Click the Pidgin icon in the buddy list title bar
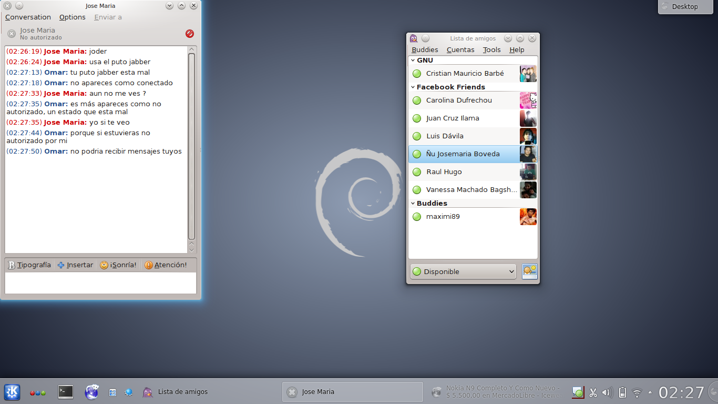The width and height of the screenshot is (718, 404). click(414, 38)
